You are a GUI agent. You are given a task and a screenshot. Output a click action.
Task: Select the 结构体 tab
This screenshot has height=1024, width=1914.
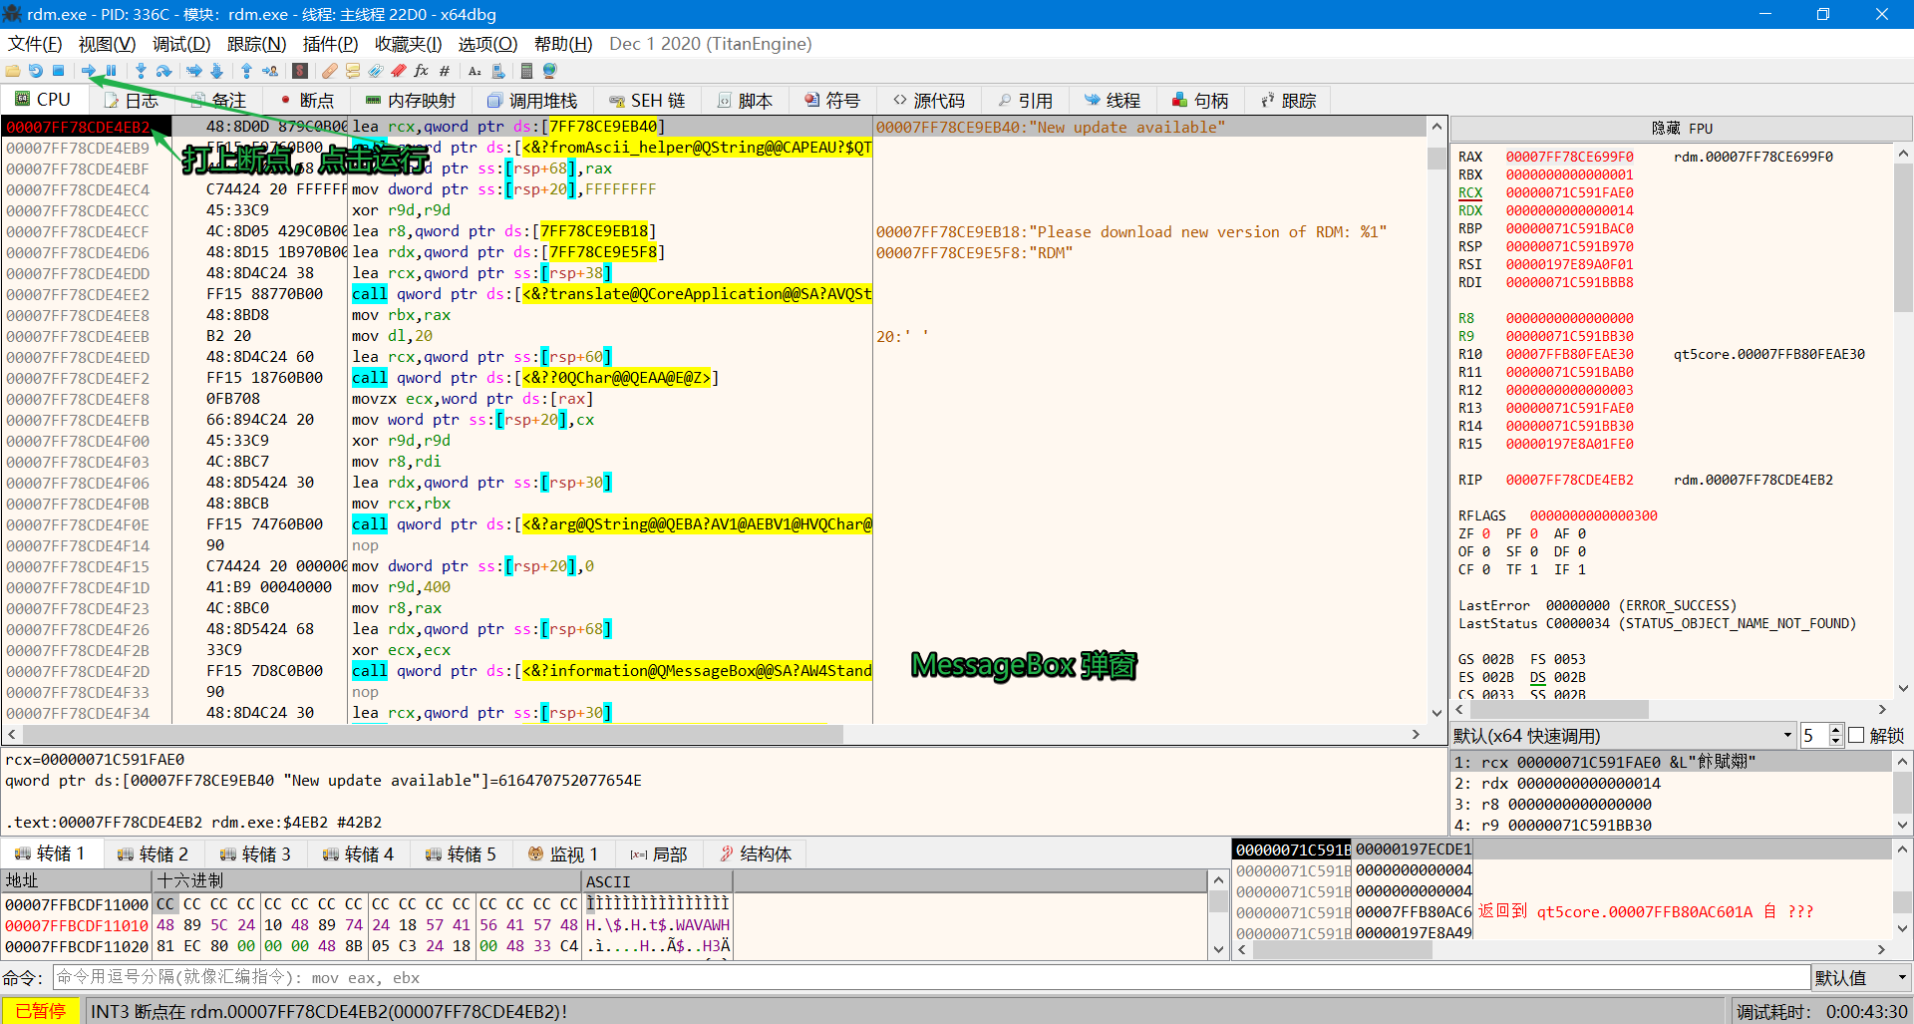(755, 854)
